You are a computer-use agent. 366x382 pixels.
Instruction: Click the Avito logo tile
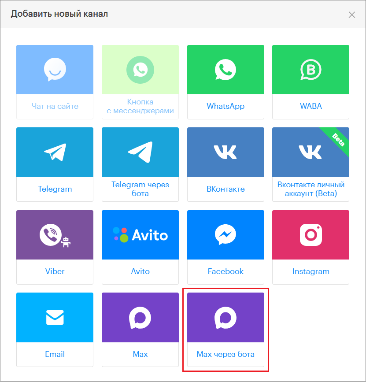coord(140,235)
